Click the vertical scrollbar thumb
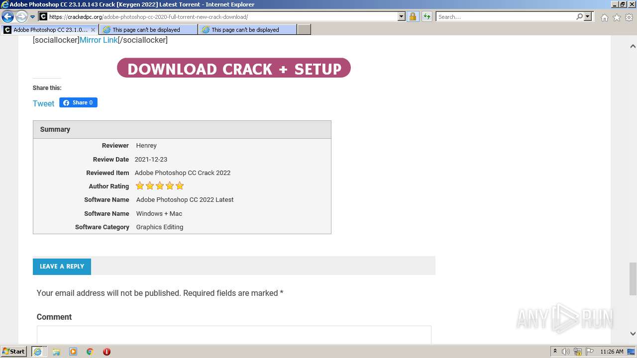The height and width of the screenshot is (358, 637). tap(633, 278)
